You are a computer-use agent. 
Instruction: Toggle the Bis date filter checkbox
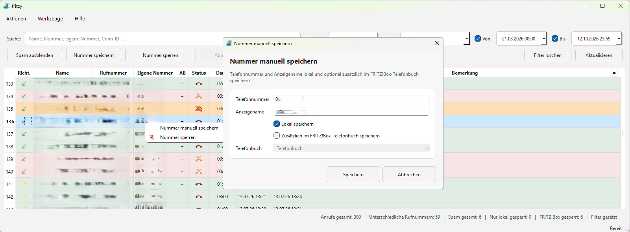(x=555, y=38)
